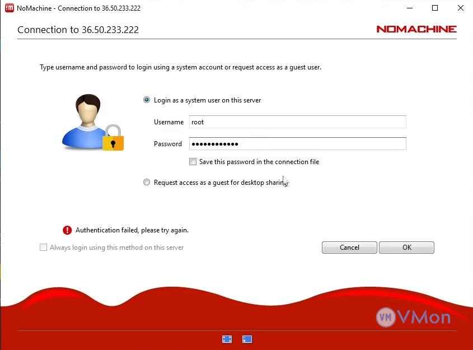Click the 'Username' label

point(168,122)
